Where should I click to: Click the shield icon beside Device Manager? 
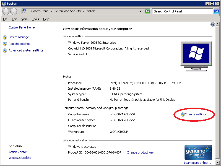5,37
